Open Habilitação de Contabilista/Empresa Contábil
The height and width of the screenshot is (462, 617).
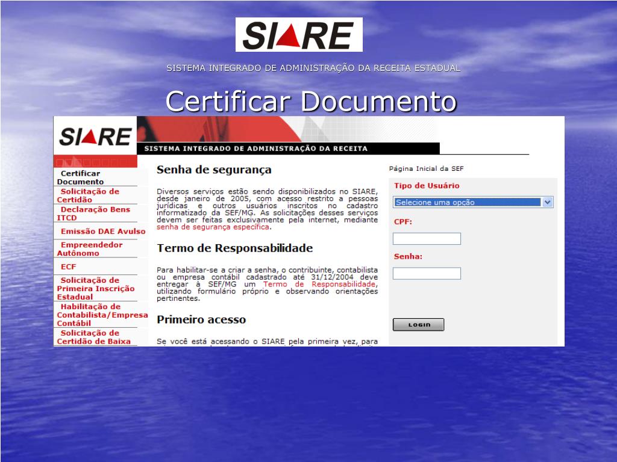click(102, 315)
